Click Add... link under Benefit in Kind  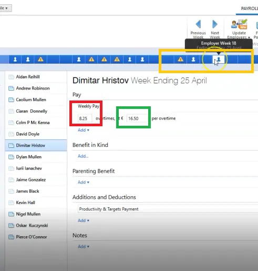click(x=83, y=156)
